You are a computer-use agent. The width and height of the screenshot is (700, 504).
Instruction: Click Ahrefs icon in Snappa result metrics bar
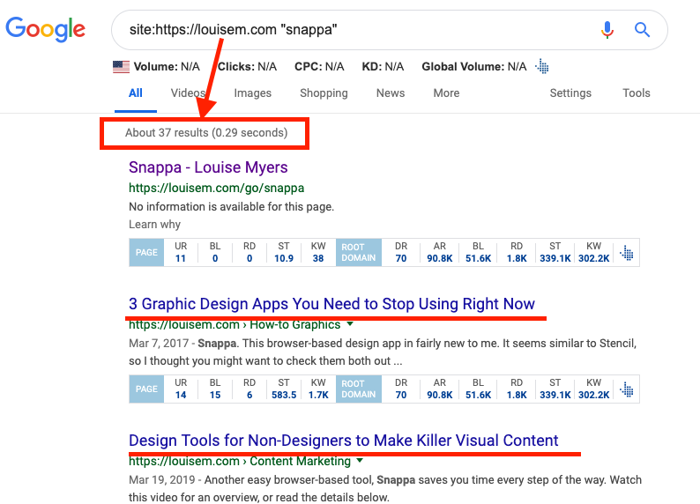coord(626,253)
